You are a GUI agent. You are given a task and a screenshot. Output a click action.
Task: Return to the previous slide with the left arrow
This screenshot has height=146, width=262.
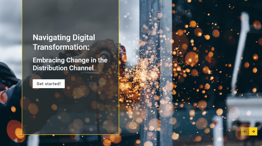pos(245,131)
